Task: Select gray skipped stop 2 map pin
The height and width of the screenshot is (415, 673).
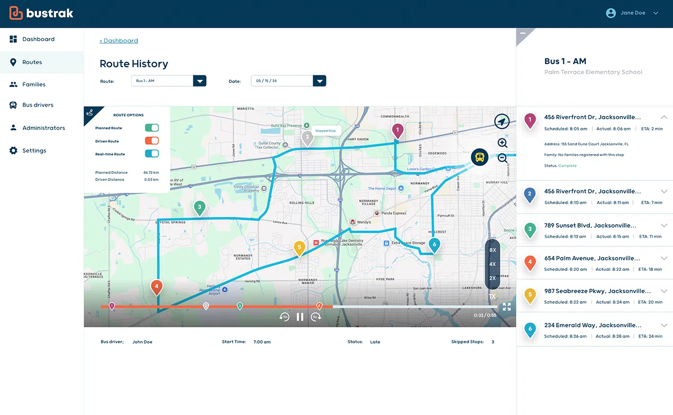Action: point(307,138)
